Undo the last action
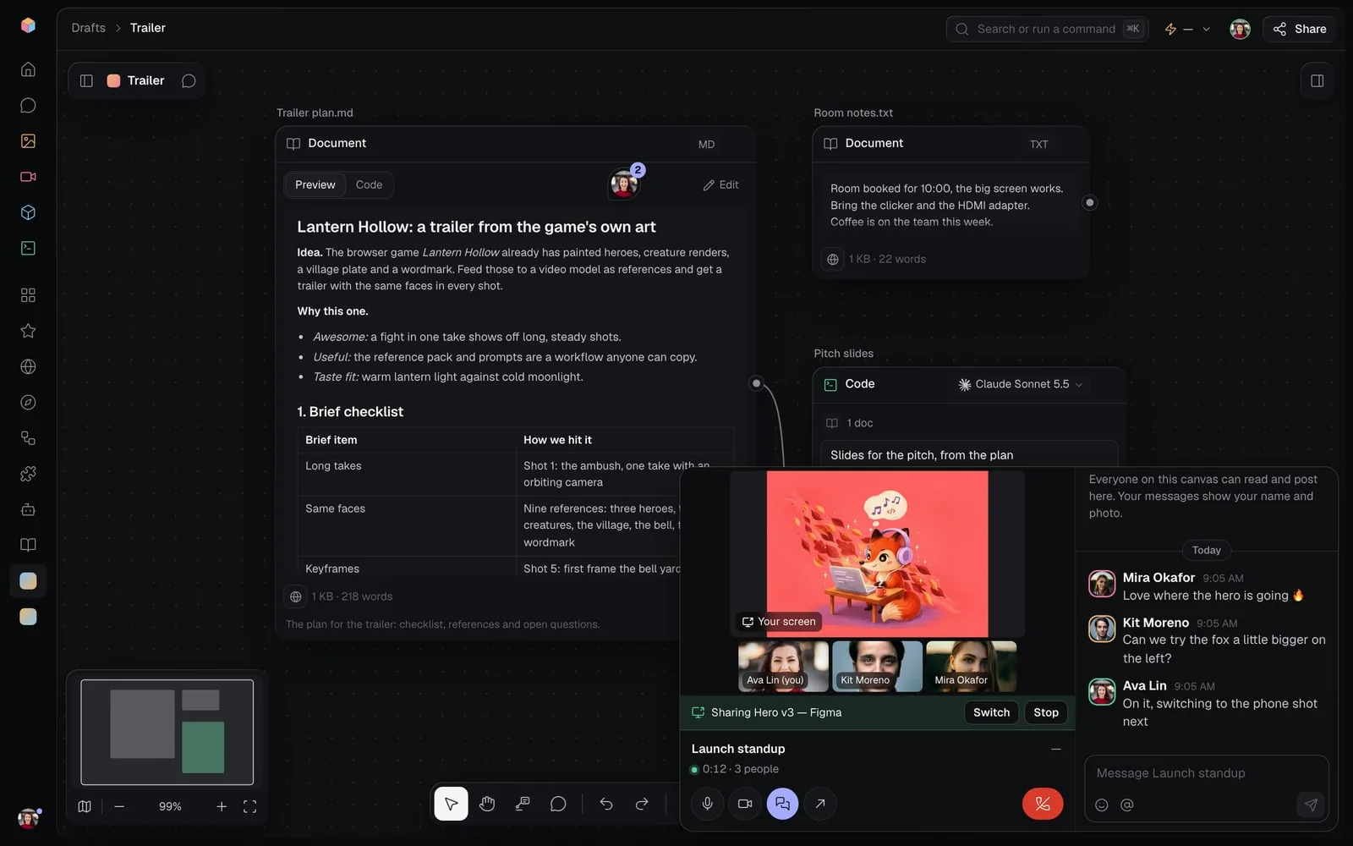Viewport: 1353px width, 846px height. pos(606,804)
